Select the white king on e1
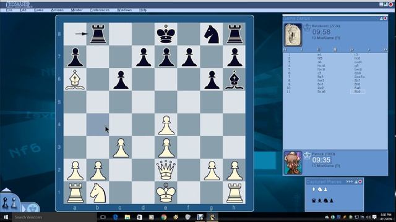 [x=166, y=193]
